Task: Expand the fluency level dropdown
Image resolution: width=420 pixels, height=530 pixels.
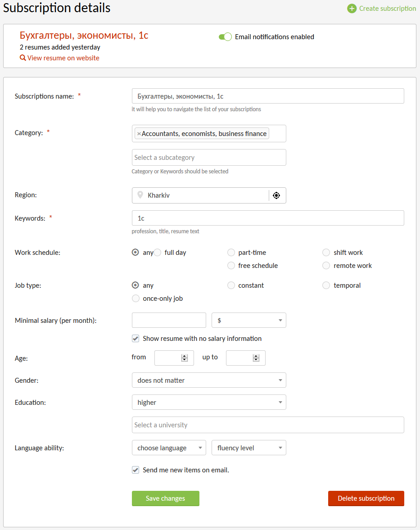Action: coord(248,448)
